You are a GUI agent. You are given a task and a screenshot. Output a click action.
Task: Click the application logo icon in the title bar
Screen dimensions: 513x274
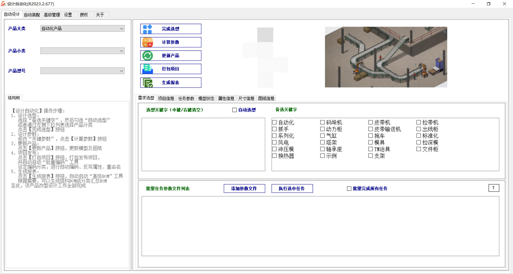tap(3, 4)
